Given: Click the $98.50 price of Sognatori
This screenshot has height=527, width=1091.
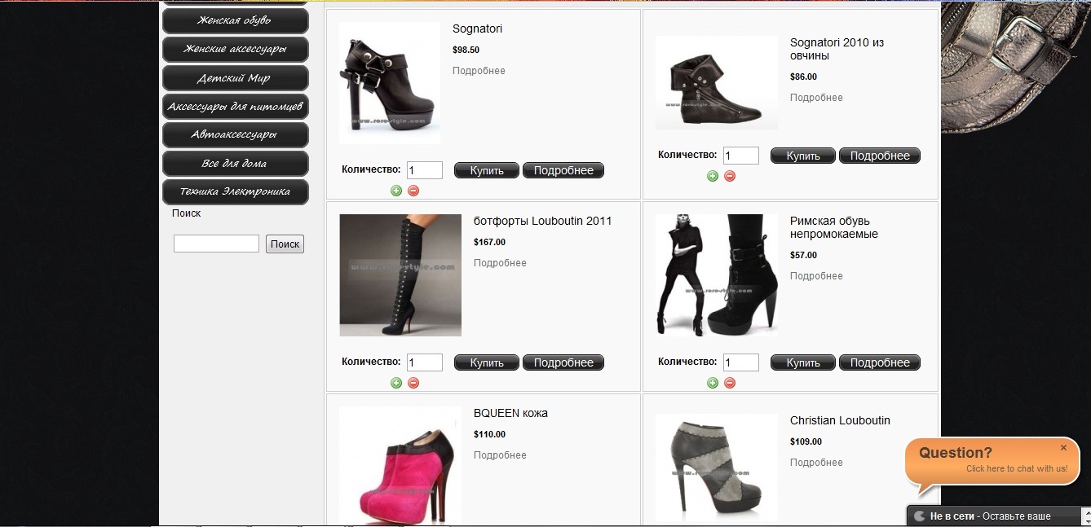Looking at the screenshot, I should 466,50.
